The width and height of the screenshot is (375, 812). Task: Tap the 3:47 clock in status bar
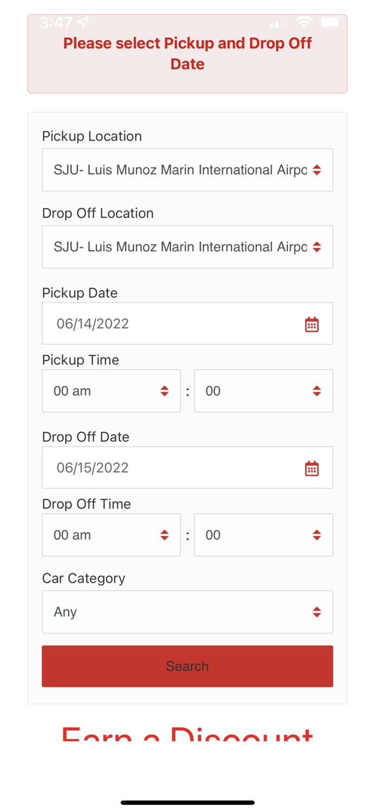[55, 23]
